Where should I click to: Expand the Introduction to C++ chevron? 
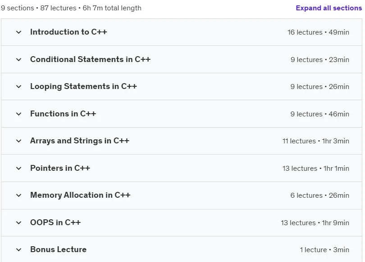click(x=18, y=32)
